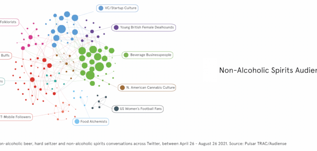The width and height of the screenshot is (317, 151).
Task: Click the US Women's Football Fans dark dot
Action: (x=116, y=109)
